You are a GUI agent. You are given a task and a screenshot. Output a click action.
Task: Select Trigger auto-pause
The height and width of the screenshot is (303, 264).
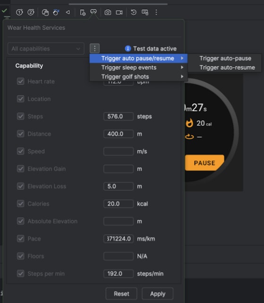point(225,58)
